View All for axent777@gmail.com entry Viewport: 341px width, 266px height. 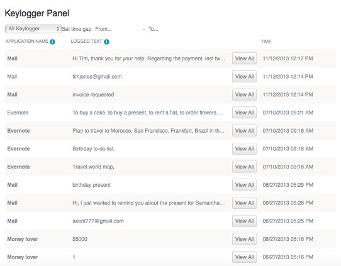[x=245, y=221]
